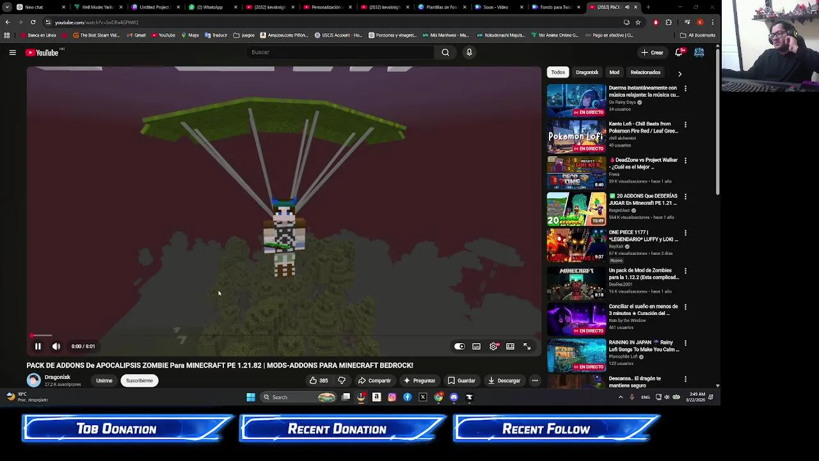This screenshot has height=461, width=819.
Task: Click the YouTube logo to go home
Action: [x=43, y=53]
